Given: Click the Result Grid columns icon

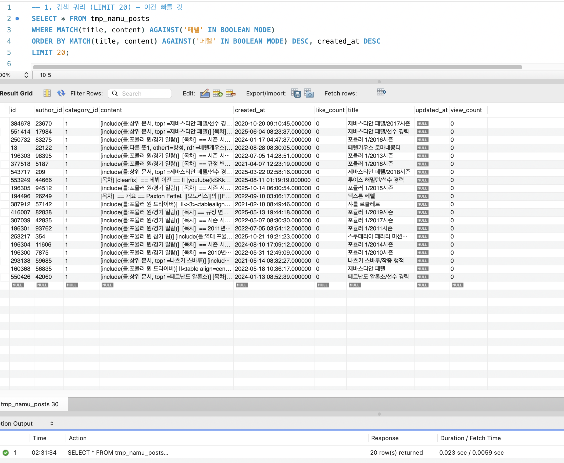Looking at the screenshot, I should tap(47, 93).
